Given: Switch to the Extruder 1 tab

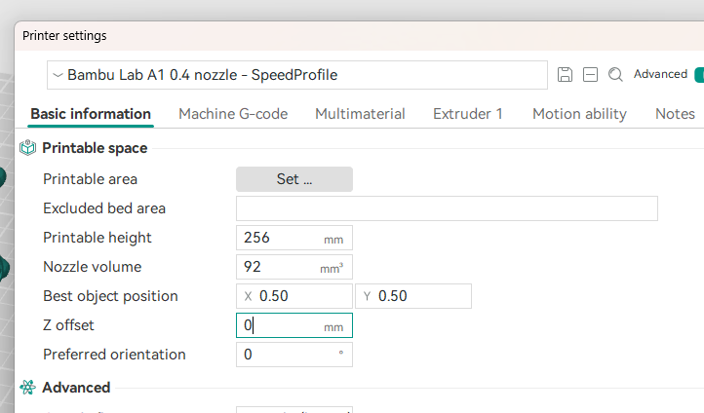Looking at the screenshot, I should pos(468,114).
